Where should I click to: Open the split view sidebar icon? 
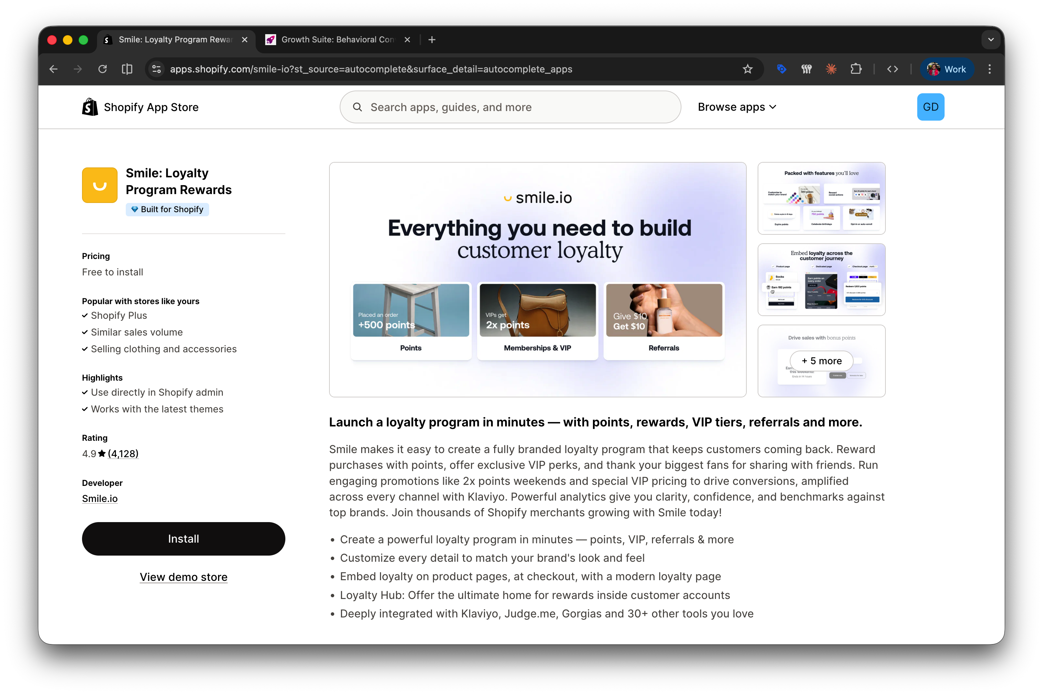click(127, 69)
